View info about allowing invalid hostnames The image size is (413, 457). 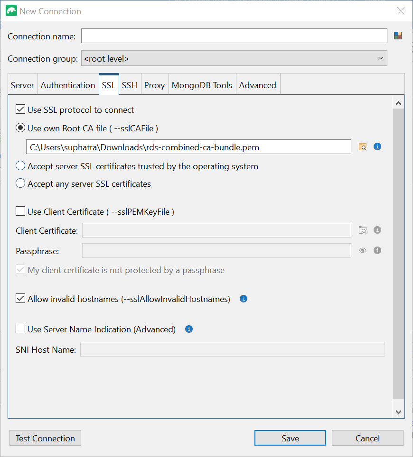tap(243, 299)
